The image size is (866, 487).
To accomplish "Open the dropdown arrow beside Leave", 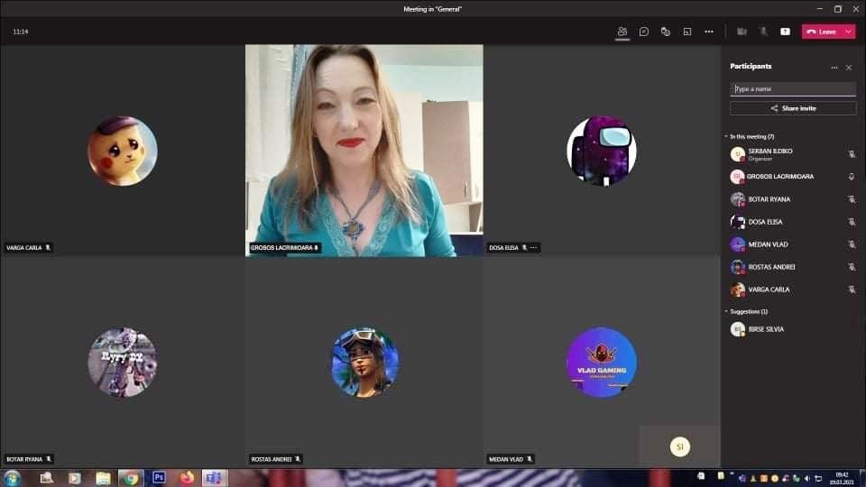I will (848, 32).
